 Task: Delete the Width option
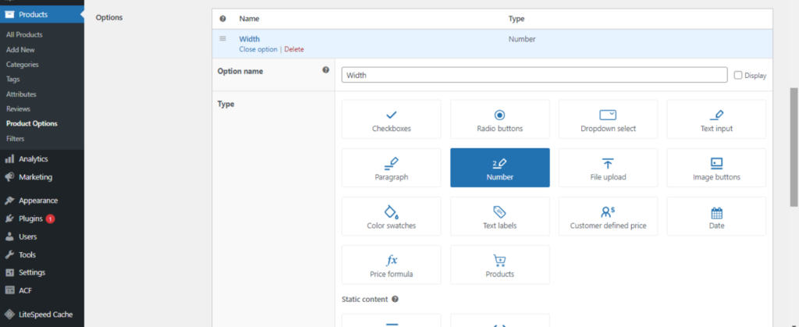click(x=294, y=49)
